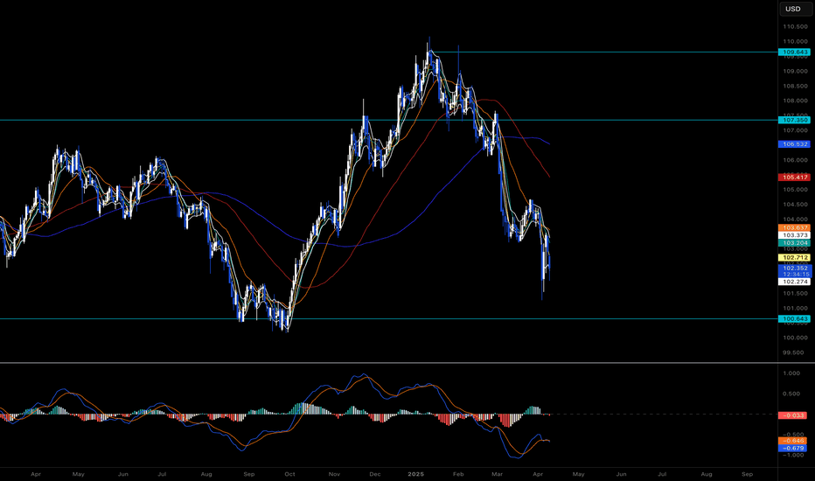
Task: Click the 100.643 cyan price label
Action: click(794, 318)
